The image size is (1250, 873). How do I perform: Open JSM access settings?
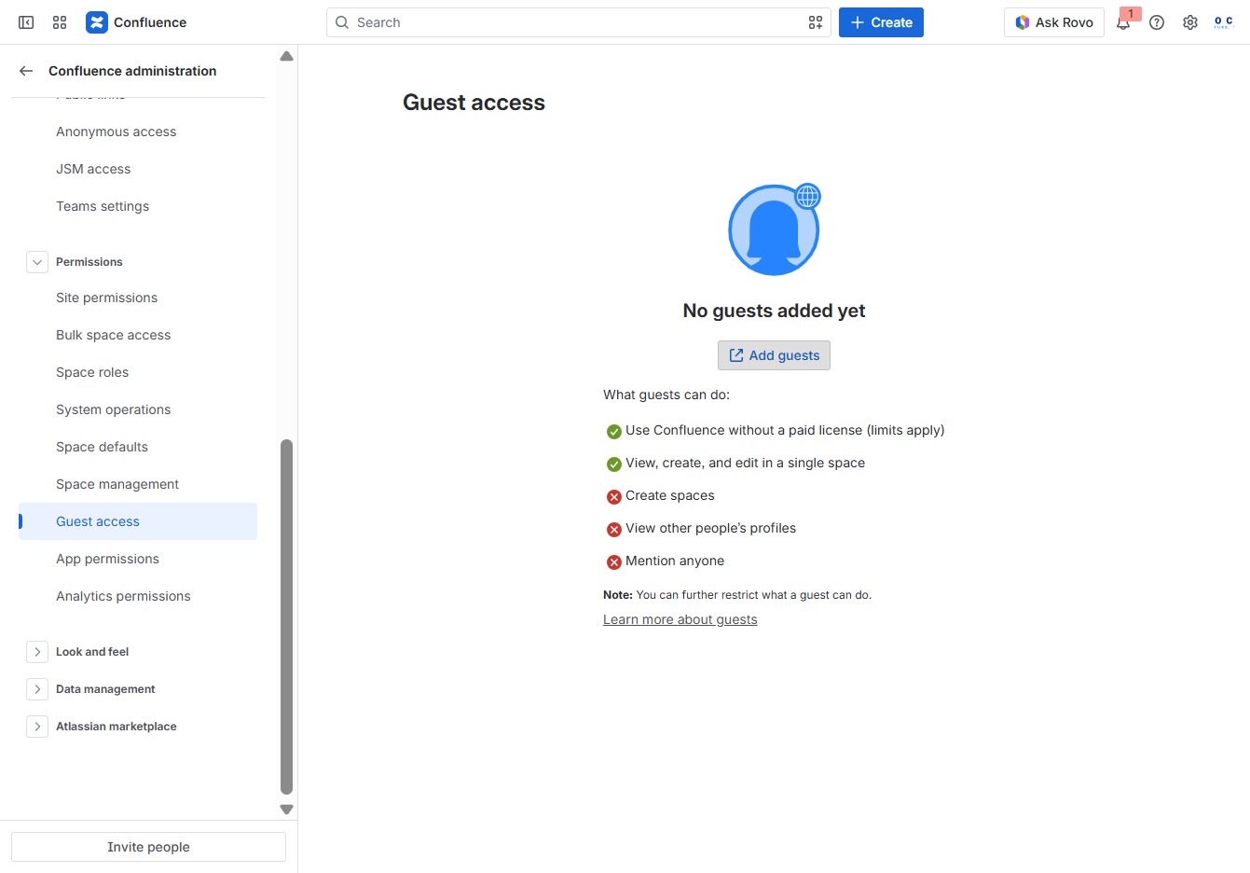tap(138, 169)
